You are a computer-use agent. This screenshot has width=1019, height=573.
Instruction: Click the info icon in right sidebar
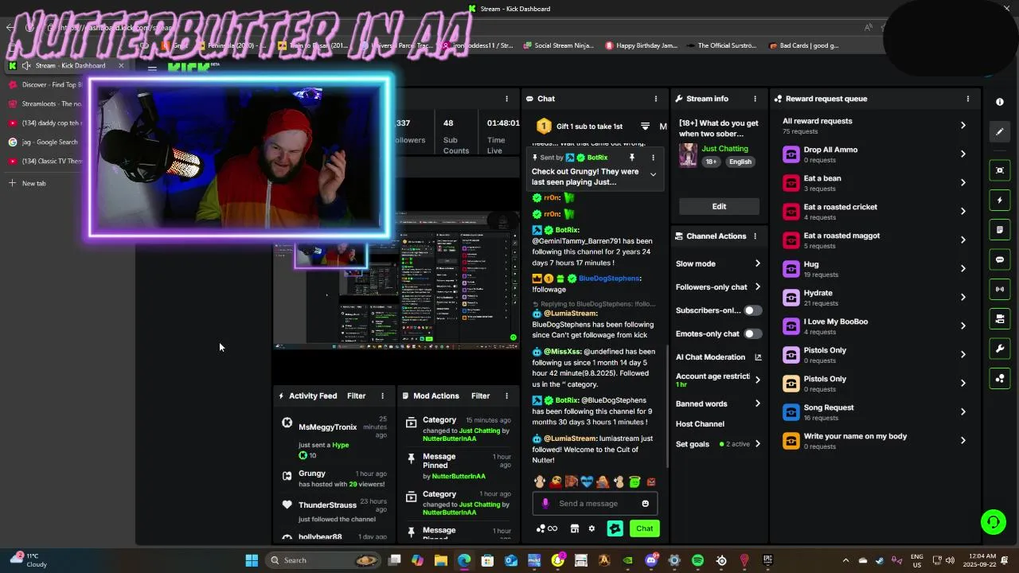tap(1000, 102)
